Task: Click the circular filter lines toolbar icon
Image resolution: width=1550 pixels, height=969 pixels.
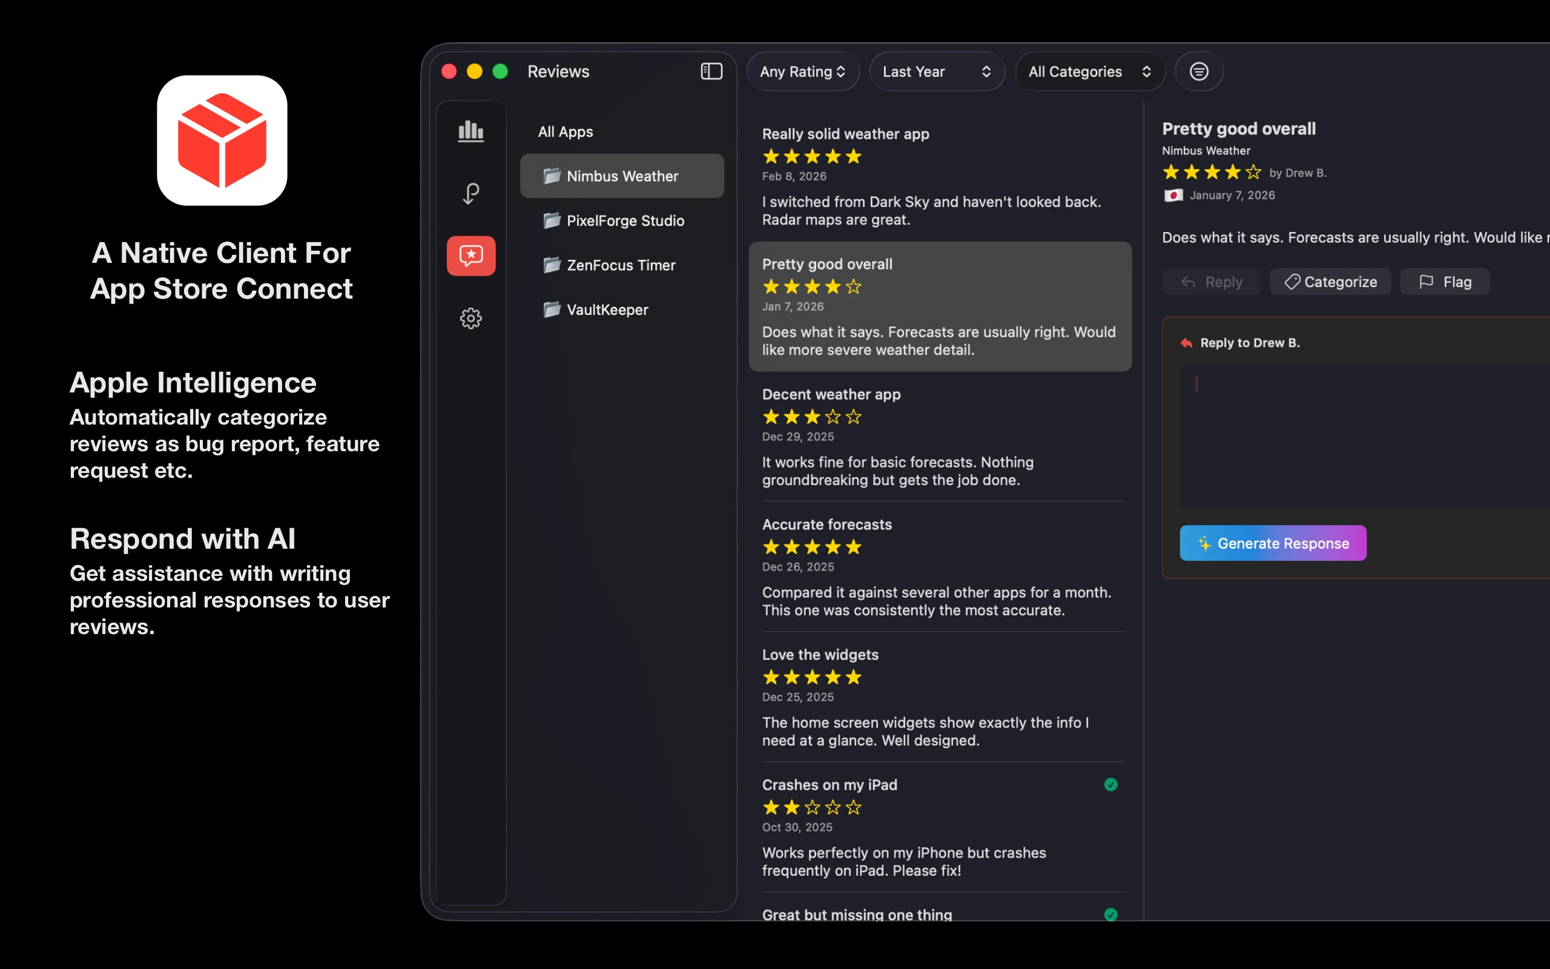Action: (x=1198, y=71)
